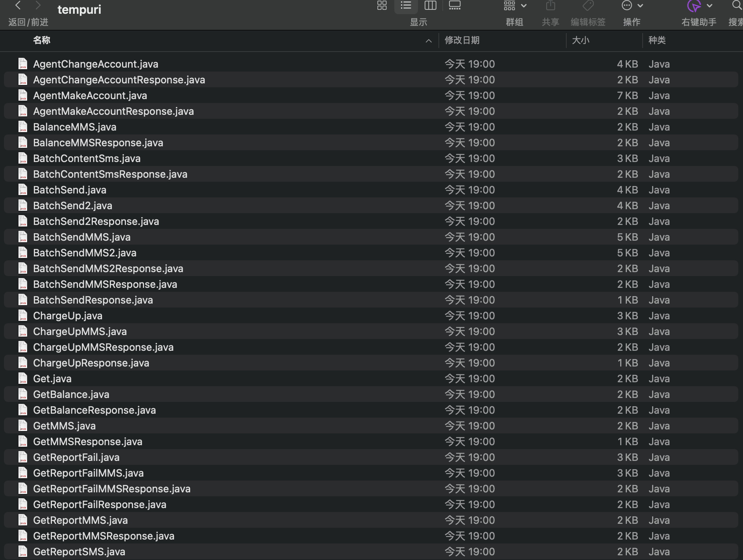The width and height of the screenshot is (743, 560).
Task: Click the search magnifier icon
Action: pos(737,6)
